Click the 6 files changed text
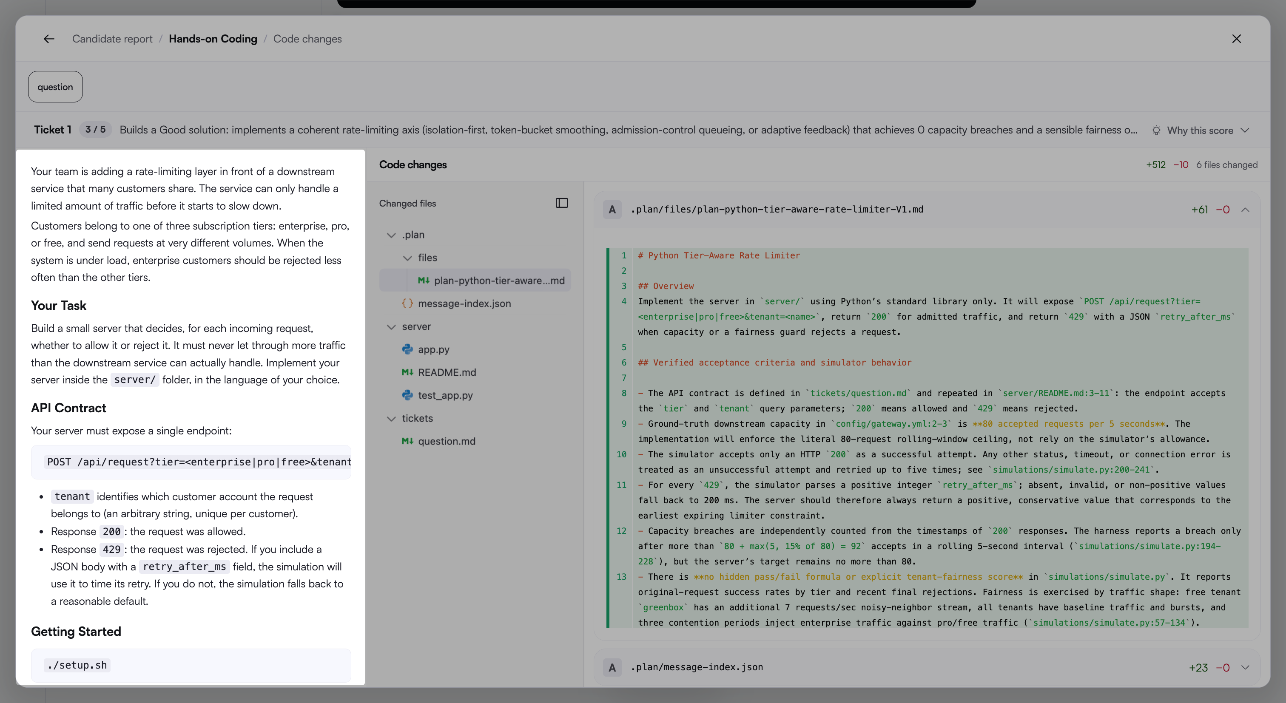Image resolution: width=1286 pixels, height=703 pixels. click(1226, 165)
